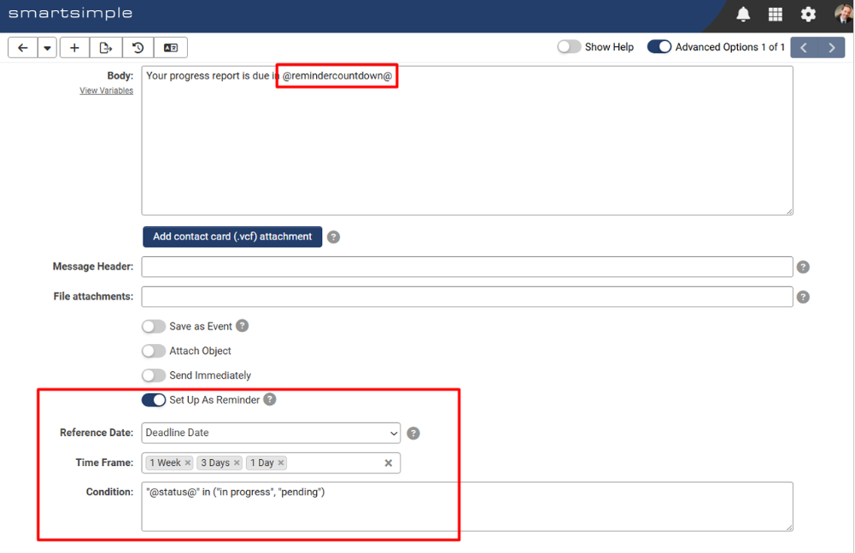The height and width of the screenshot is (553, 855).
Task: Click the Message Header input field
Action: click(x=467, y=266)
